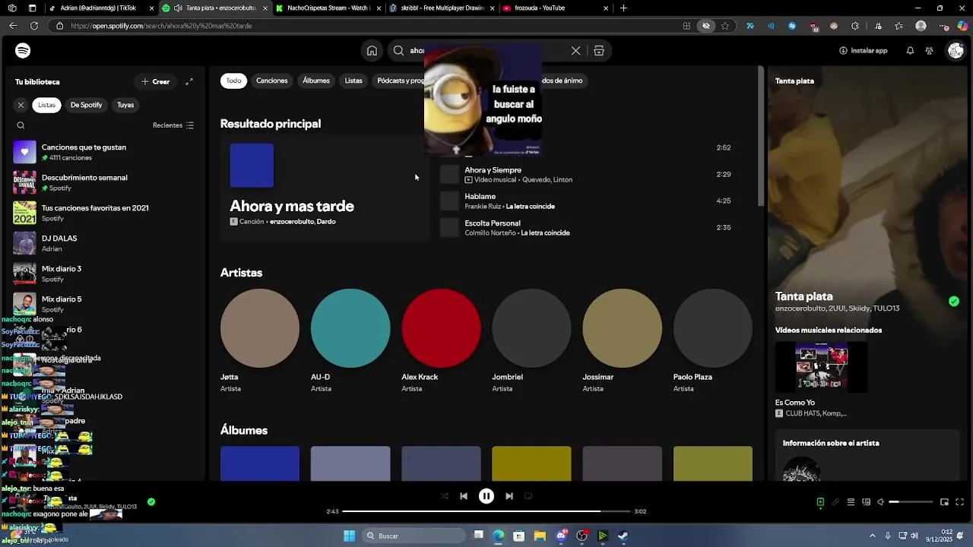Adjust the Spotify volume slider
This screenshot has width=973, height=547.
coord(911,502)
